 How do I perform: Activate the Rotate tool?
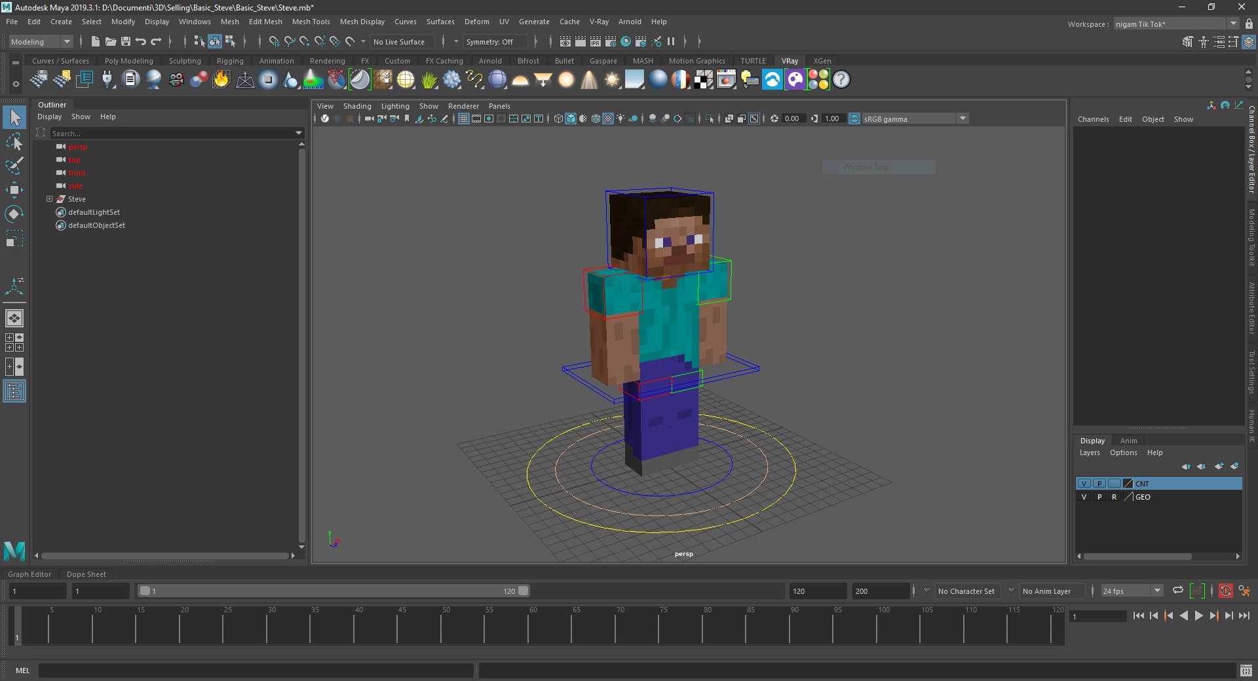(14, 214)
